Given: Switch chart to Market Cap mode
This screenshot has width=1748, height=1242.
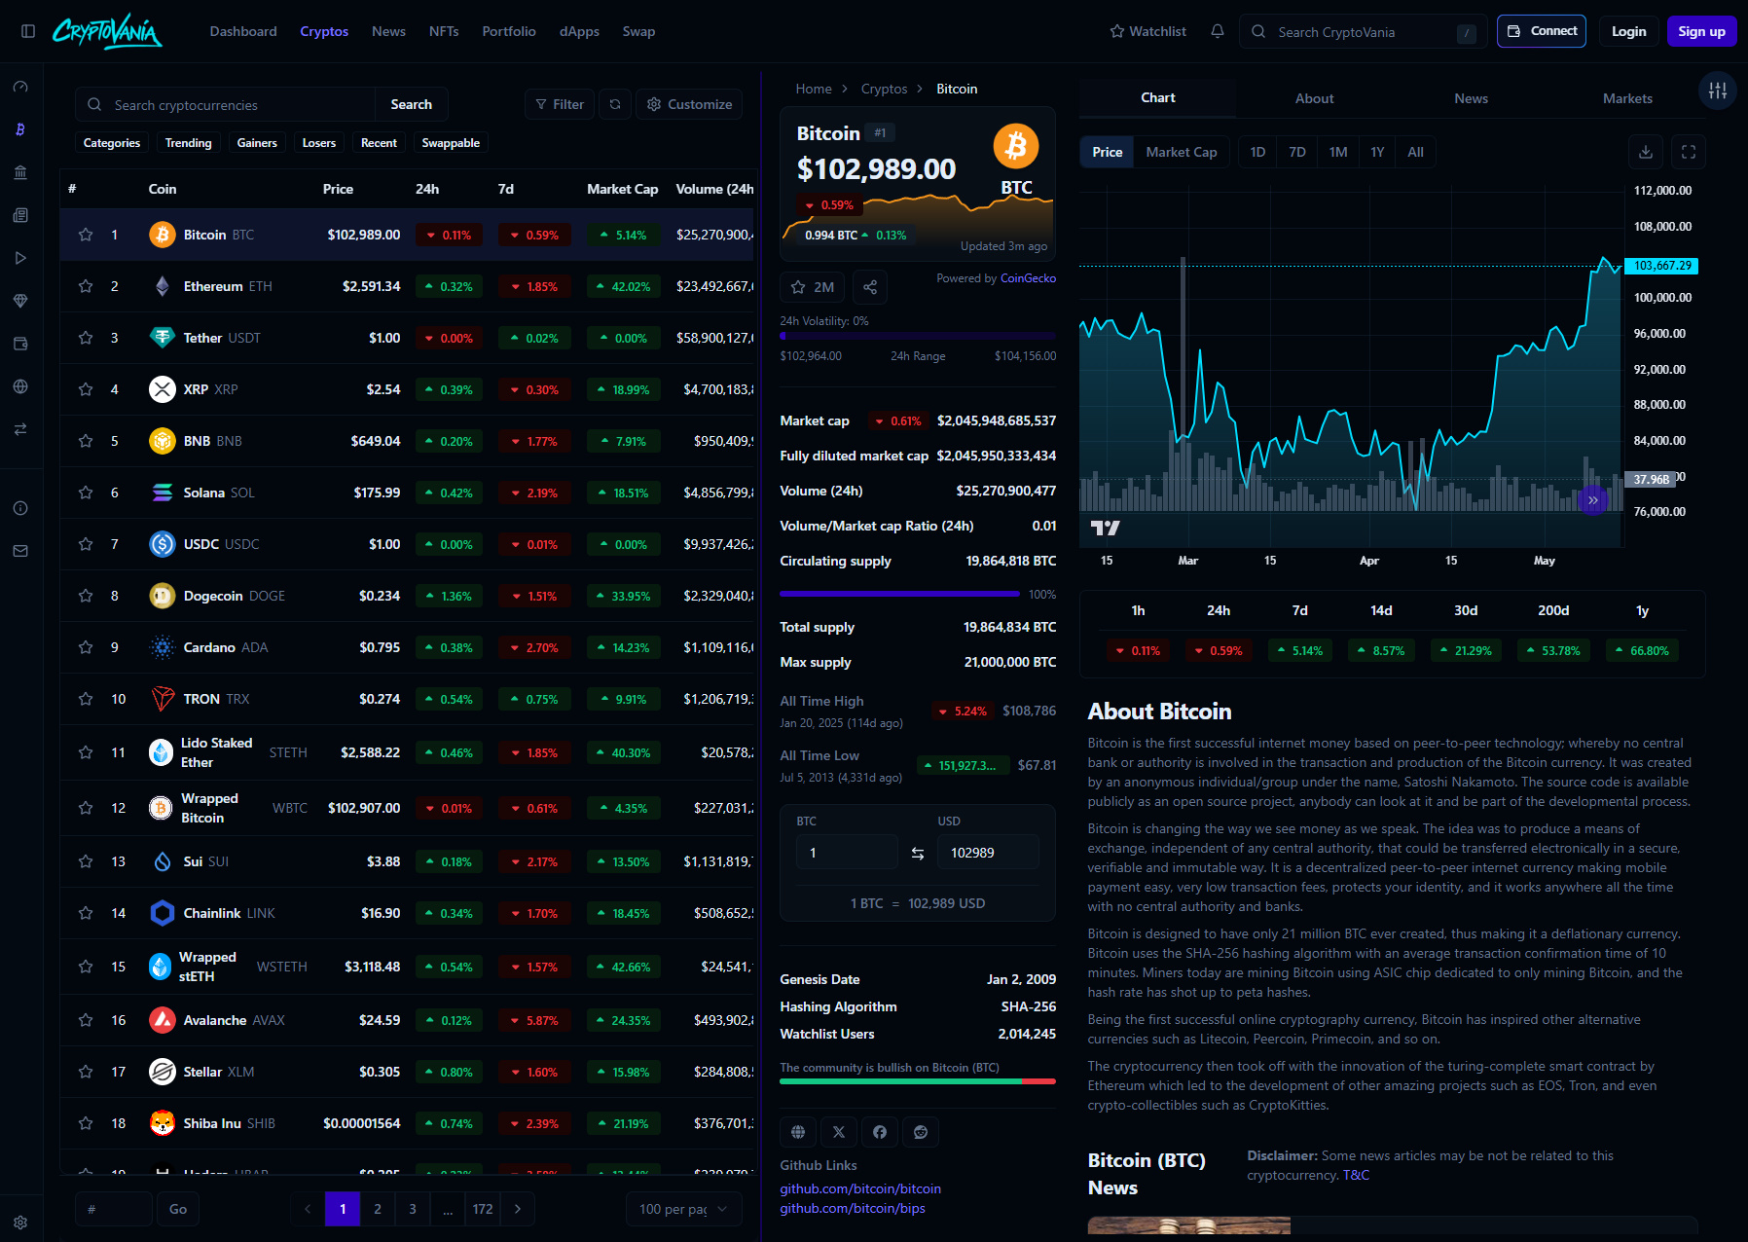Looking at the screenshot, I should click(x=1182, y=152).
